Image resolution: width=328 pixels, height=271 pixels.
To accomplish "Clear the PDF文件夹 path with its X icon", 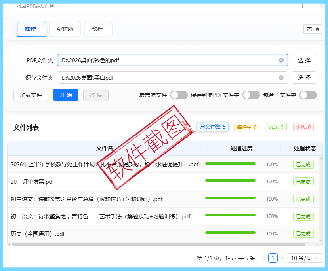I will point(281,60).
